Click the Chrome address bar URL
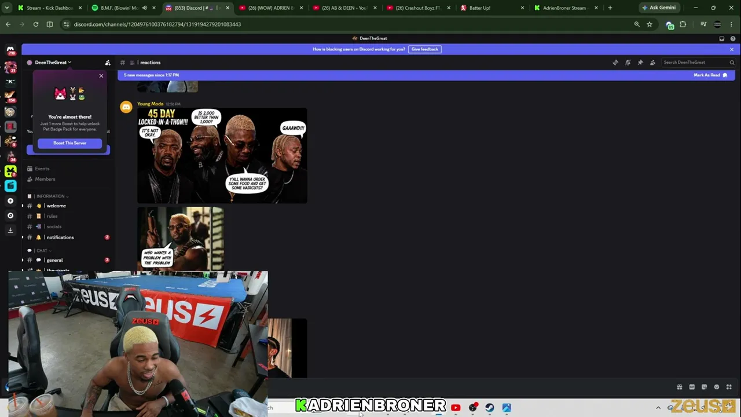This screenshot has width=741, height=417. (157, 24)
